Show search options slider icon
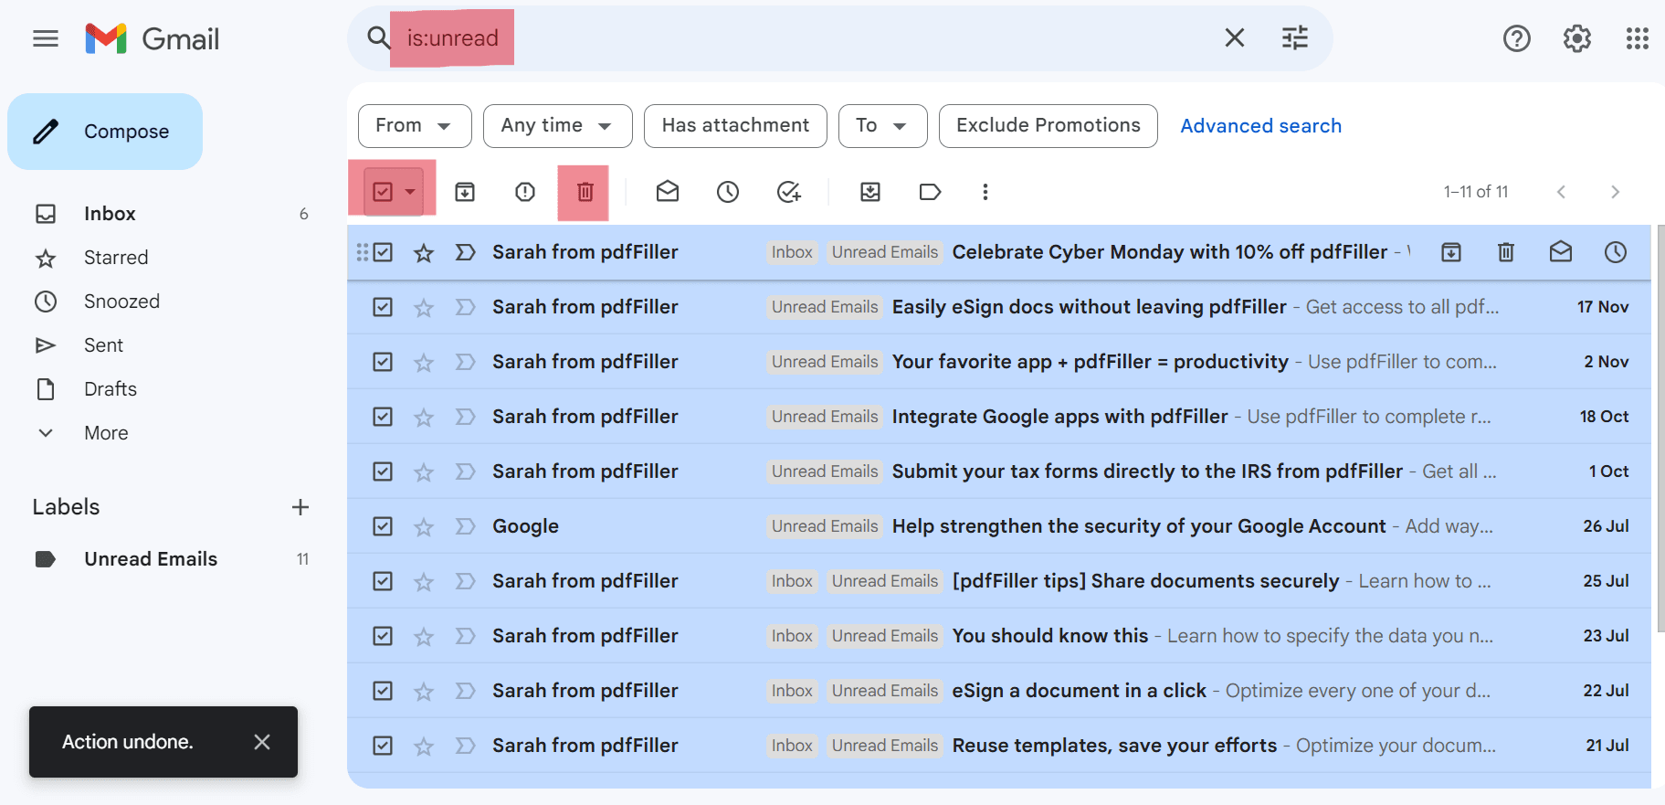The image size is (1665, 805). click(1294, 38)
